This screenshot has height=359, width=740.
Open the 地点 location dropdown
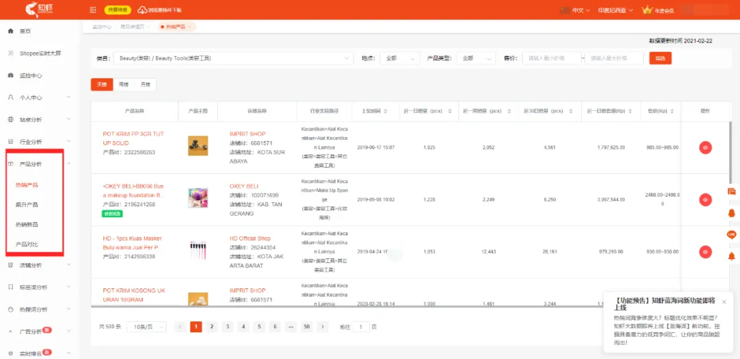pos(399,58)
